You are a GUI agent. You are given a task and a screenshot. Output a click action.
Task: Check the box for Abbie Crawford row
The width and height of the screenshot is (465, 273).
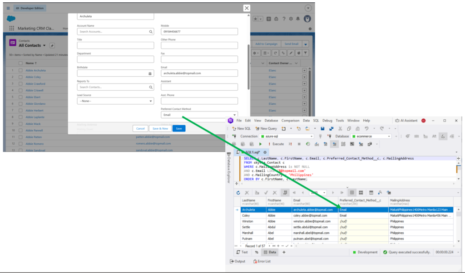pos(20,84)
